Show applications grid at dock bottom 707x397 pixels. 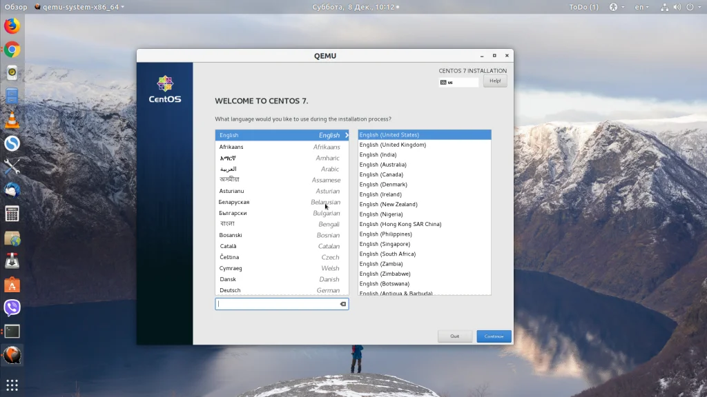[x=12, y=385]
